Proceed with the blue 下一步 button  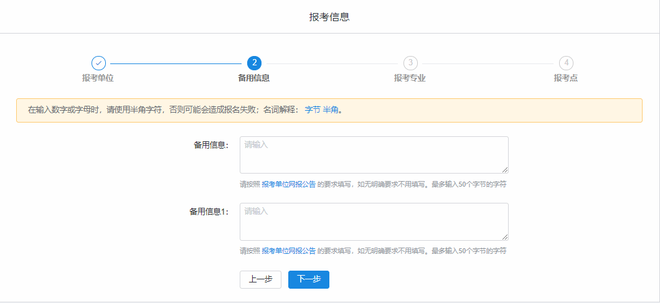[x=309, y=280]
